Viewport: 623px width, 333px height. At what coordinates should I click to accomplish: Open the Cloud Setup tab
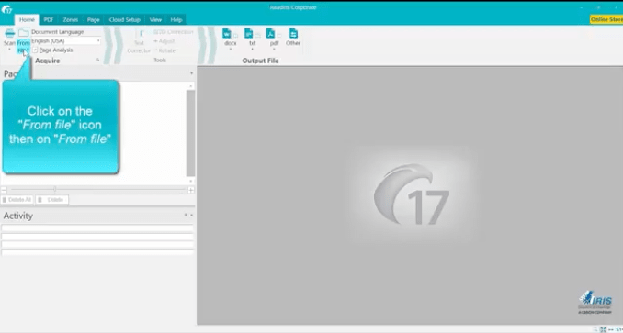tap(125, 19)
